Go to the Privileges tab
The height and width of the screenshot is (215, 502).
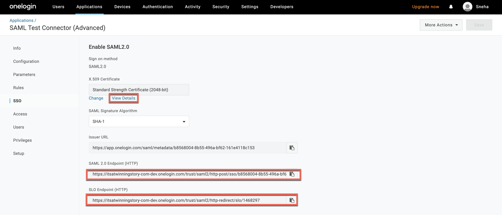click(x=22, y=140)
